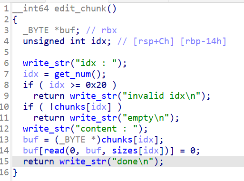Click the closing brace on line 16
244x181 pixels.
15,173
